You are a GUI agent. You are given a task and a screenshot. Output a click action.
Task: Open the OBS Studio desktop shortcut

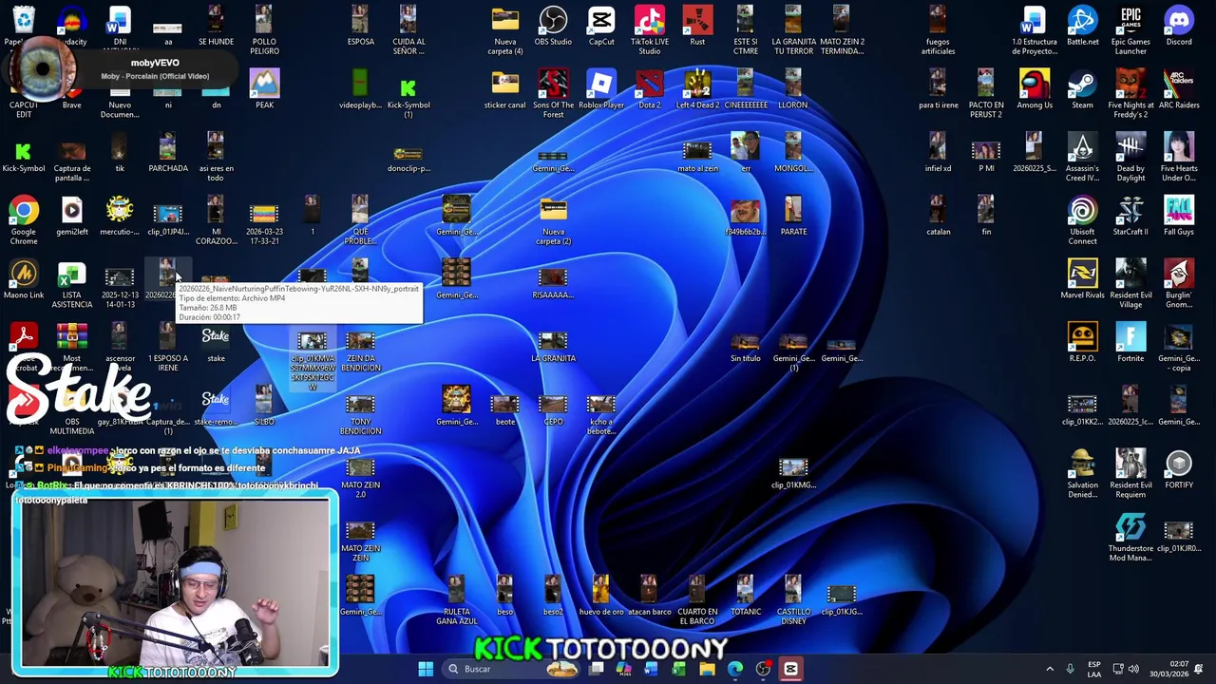(x=553, y=27)
